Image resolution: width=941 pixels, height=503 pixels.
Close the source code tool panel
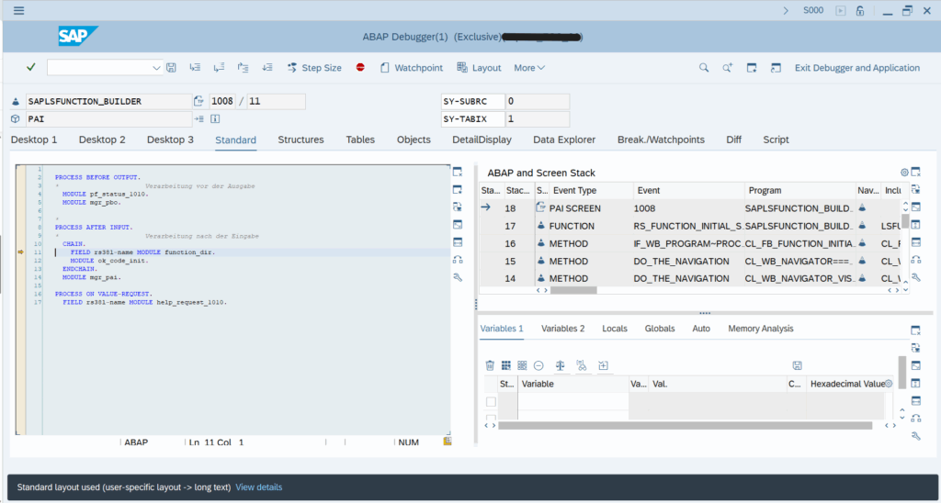click(x=458, y=172)
